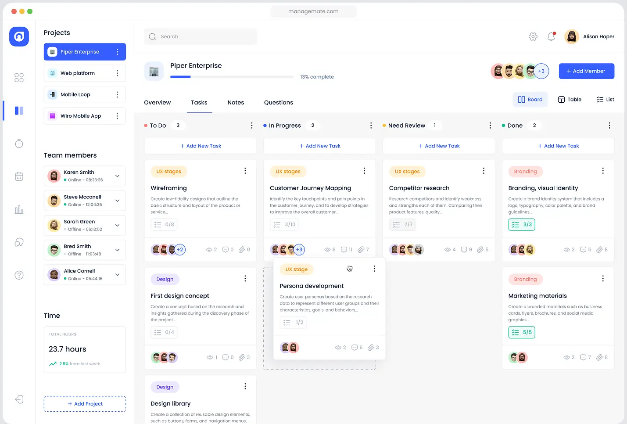Expand Alice Cornell team member details
Screen dimensions: 627x424
(x=117, y=275)
